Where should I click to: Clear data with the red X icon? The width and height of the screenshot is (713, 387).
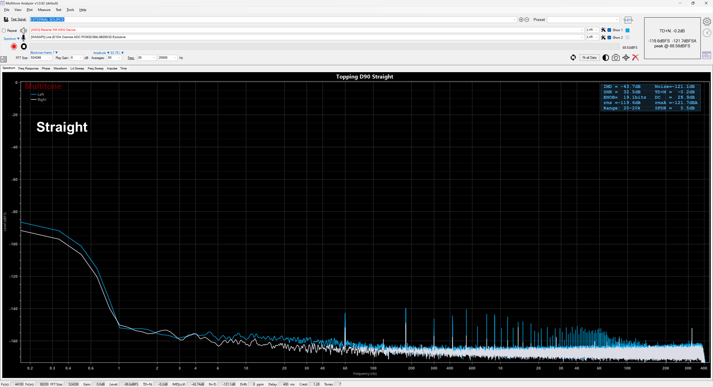tap(635, 57)
